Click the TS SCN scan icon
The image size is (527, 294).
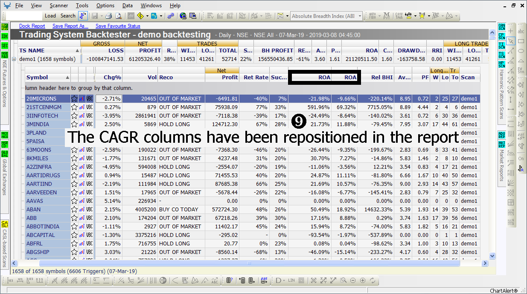tap(501, 55)
